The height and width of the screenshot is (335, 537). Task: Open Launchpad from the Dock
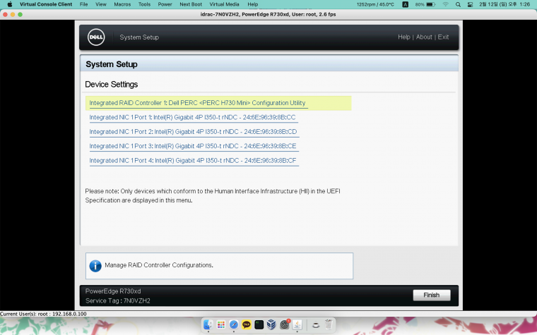pyautogui.click(x=221, y=324)
